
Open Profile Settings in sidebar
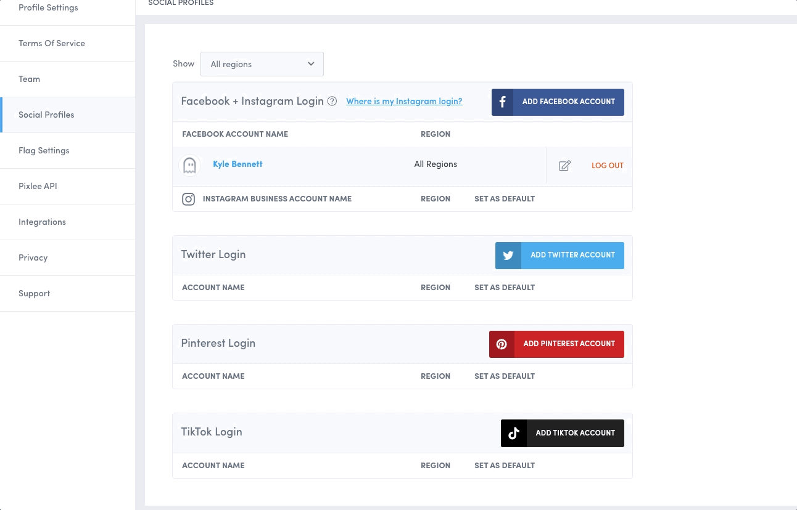(48, 8)
